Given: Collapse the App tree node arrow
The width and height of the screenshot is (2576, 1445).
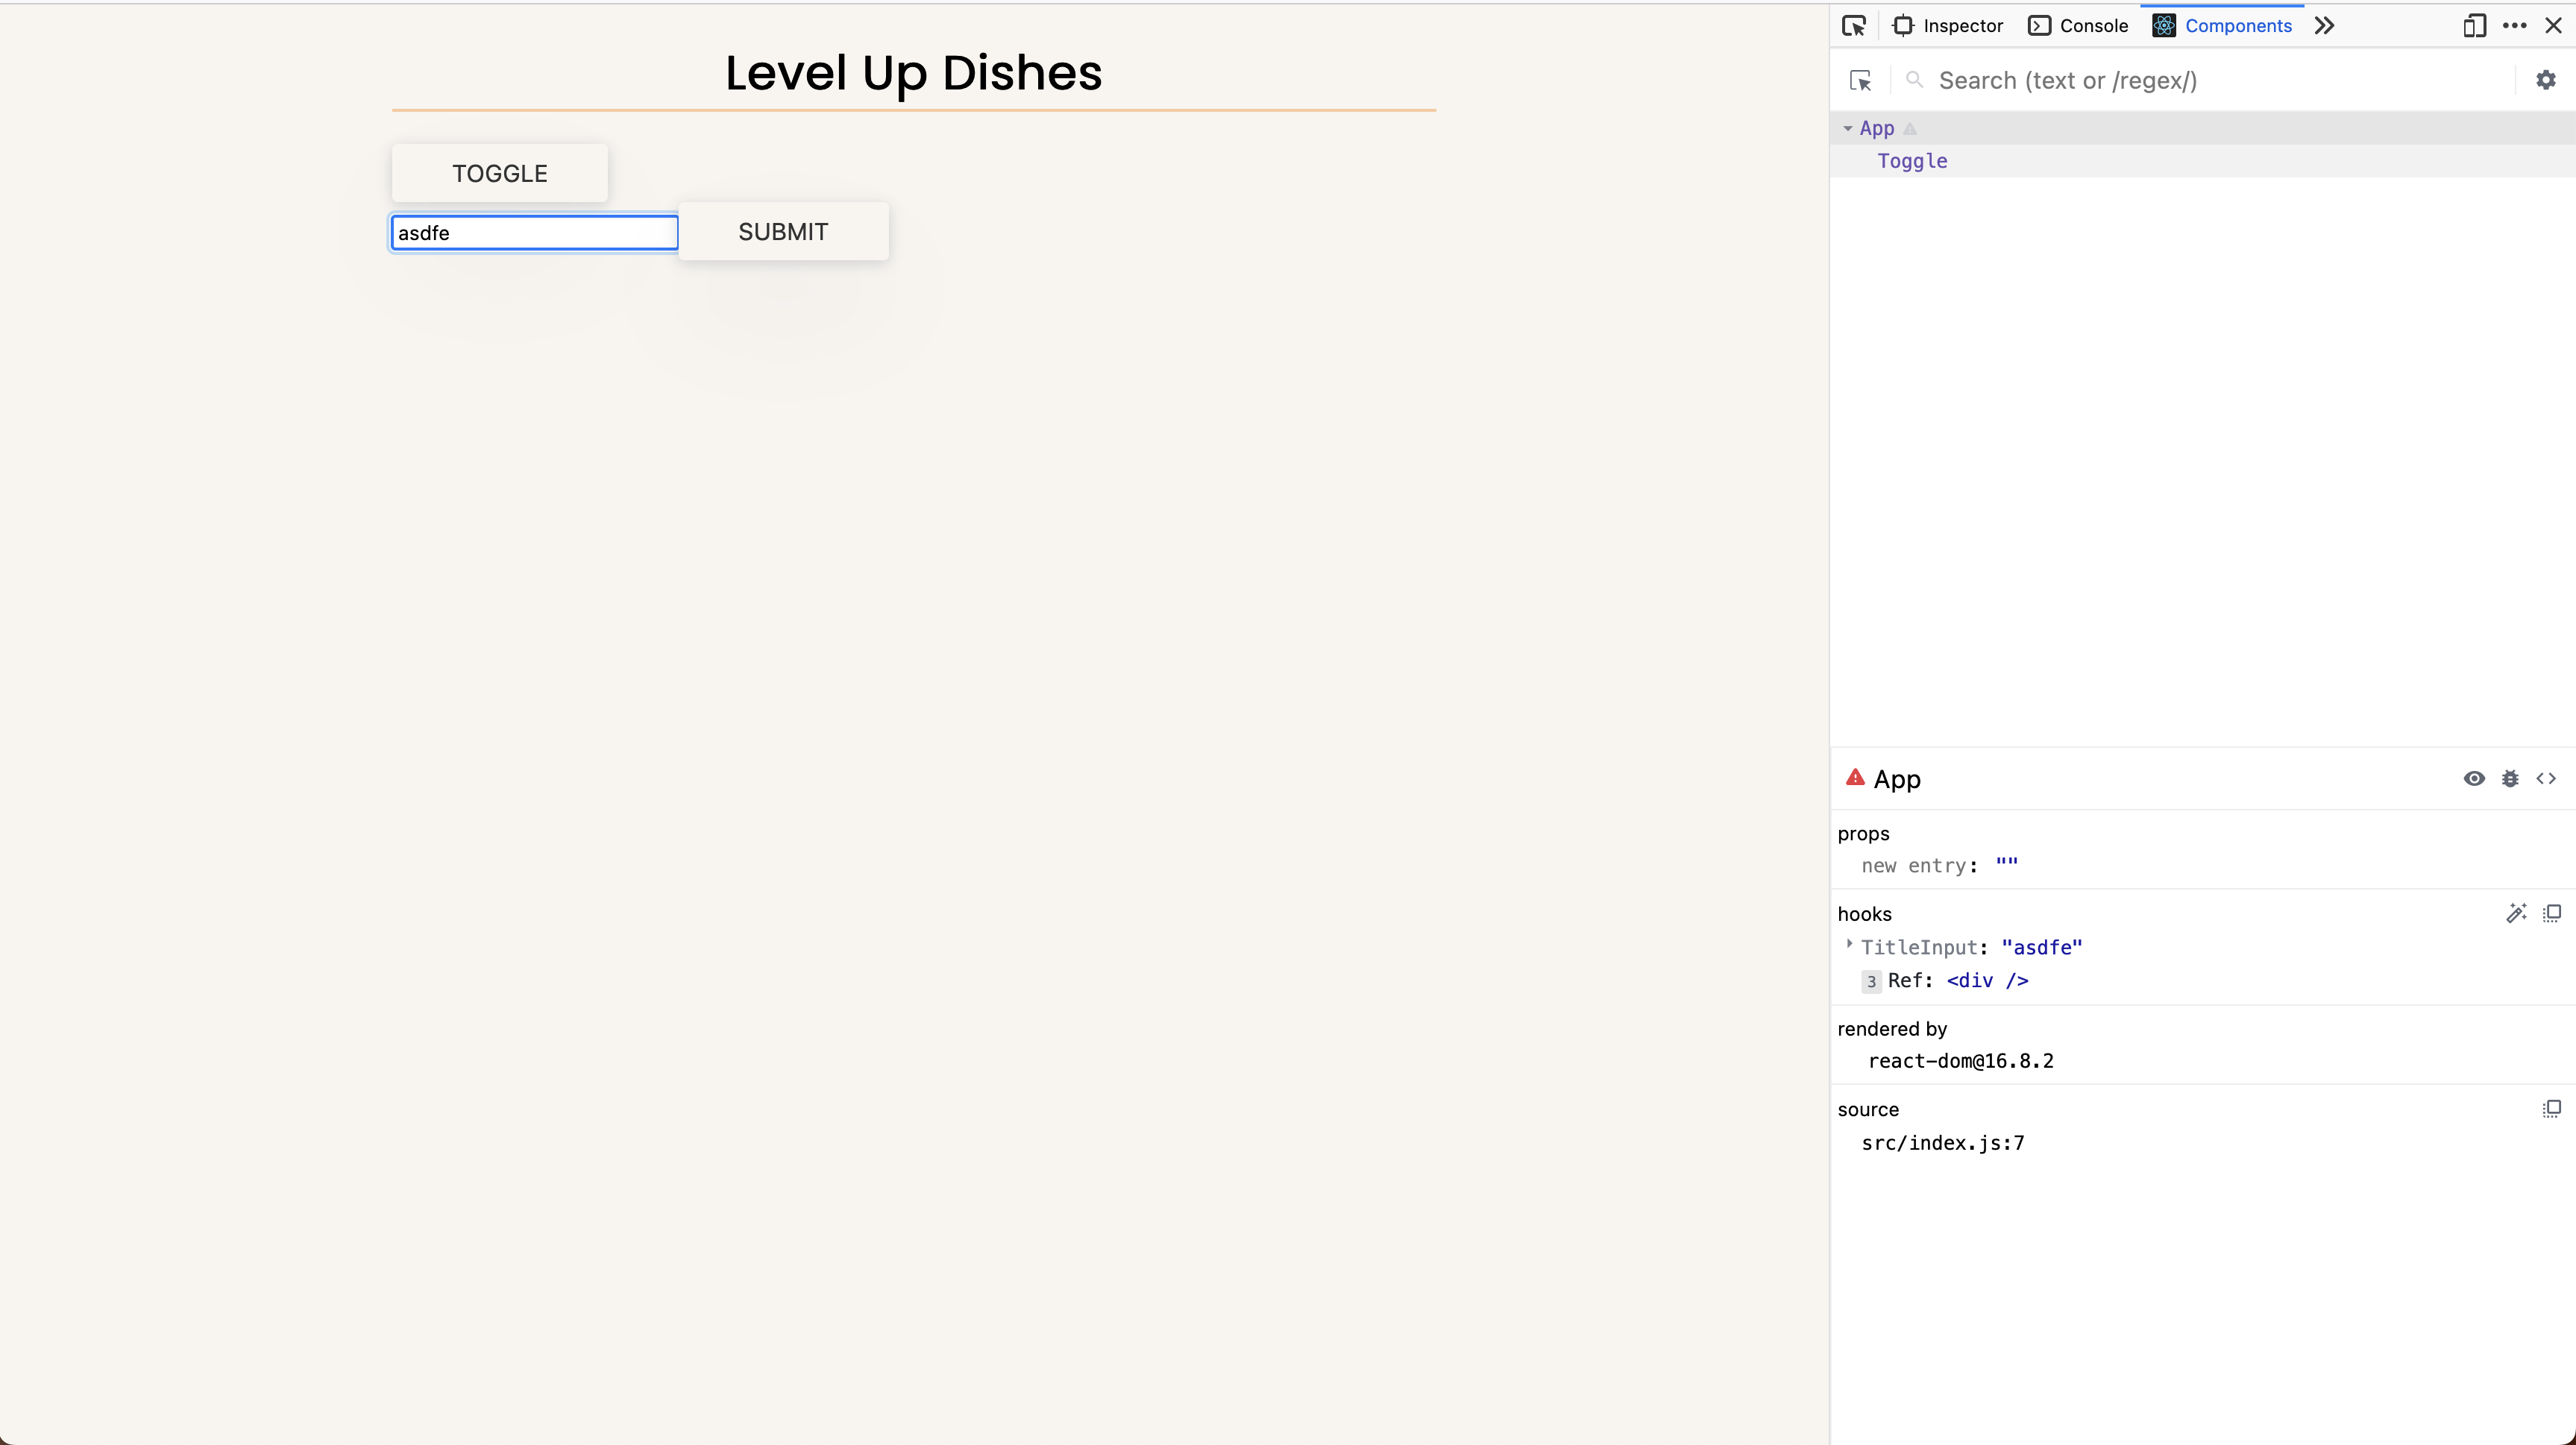Looking at the screenshot, I should 1847,129.
